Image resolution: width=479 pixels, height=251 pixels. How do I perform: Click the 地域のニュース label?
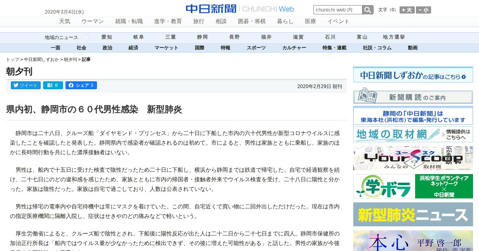(x=61, y=37)
